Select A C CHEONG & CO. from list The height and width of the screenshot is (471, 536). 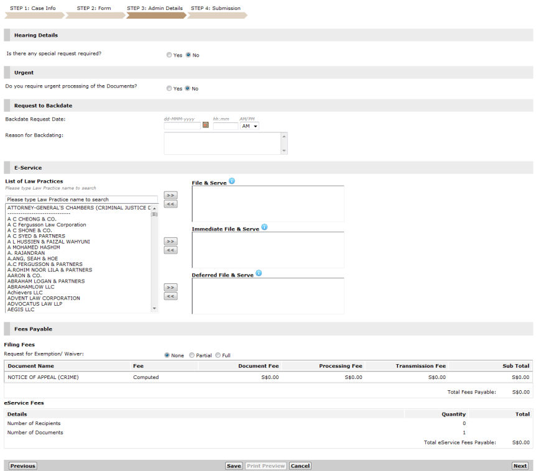click(32, 219)
